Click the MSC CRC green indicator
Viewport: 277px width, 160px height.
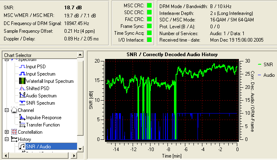(150, 6)
